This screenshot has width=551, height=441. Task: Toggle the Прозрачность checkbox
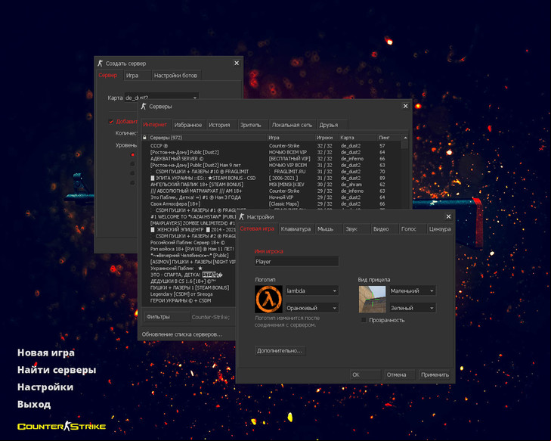click(364, 320)
